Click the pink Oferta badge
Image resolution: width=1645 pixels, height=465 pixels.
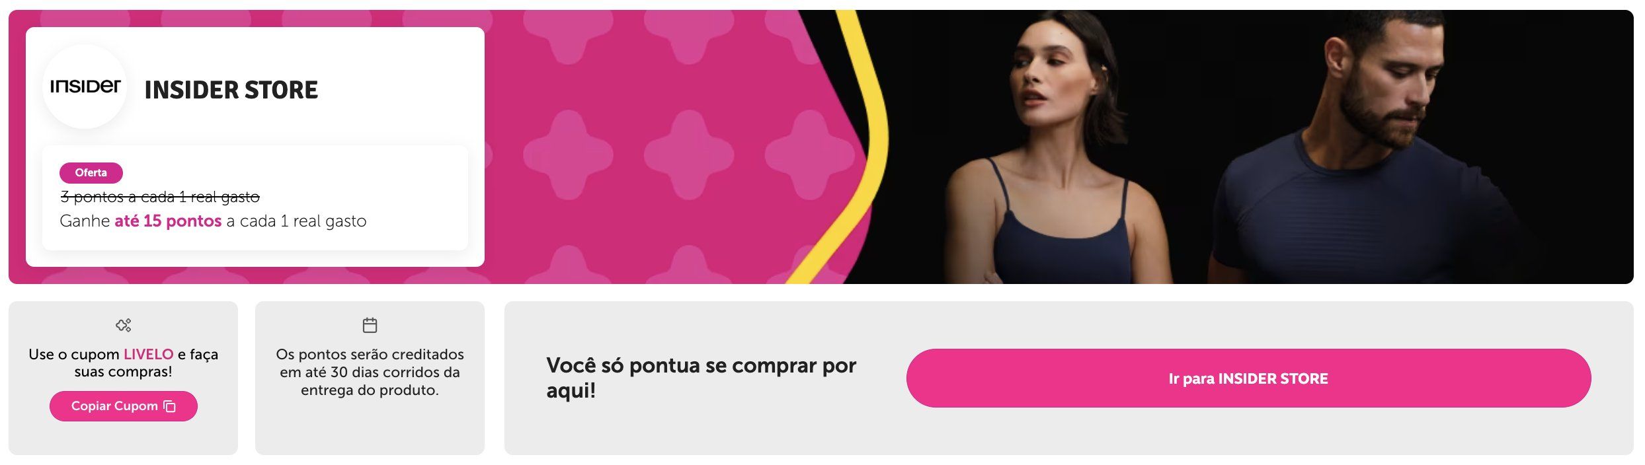click(x=91, y=173)
